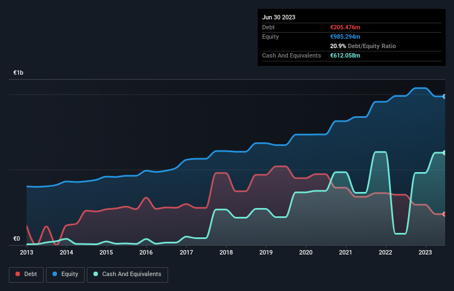Click the Equity row label in tooltip
Screen dimensions: 454x291
tap(270, 37)
